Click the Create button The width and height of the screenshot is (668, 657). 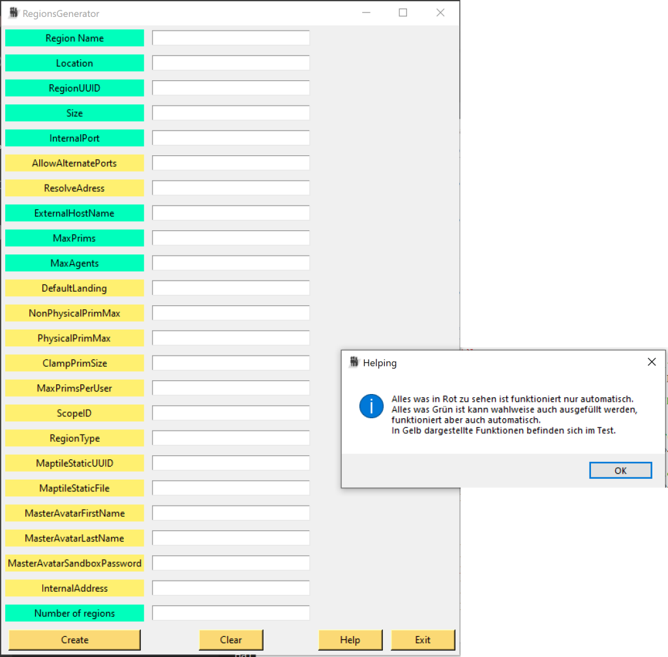pos(74,640)
